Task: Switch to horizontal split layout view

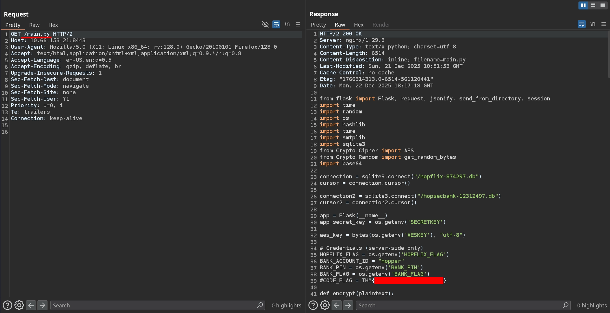Action: pyautogui.click(x=593, y=5)
